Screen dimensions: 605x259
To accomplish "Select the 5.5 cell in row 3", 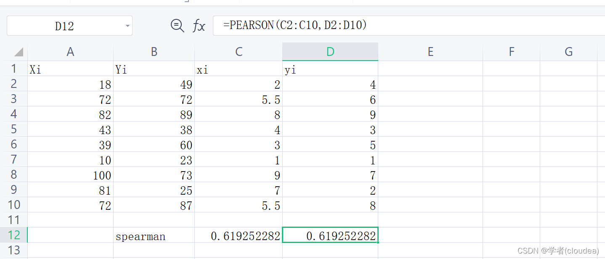I will [239, 99].
